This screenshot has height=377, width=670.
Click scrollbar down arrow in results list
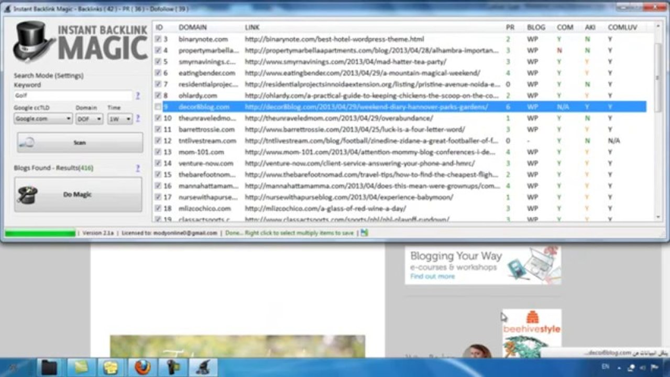coord(658,217)
